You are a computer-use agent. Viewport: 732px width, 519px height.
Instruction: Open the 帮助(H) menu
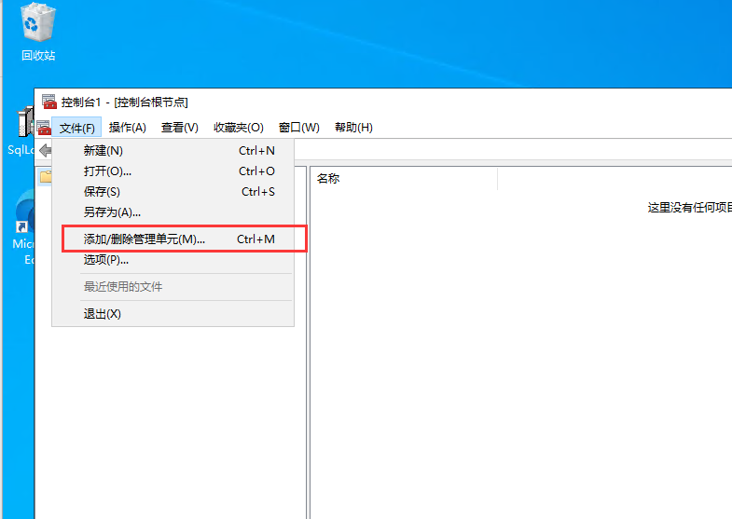(353, 128)
